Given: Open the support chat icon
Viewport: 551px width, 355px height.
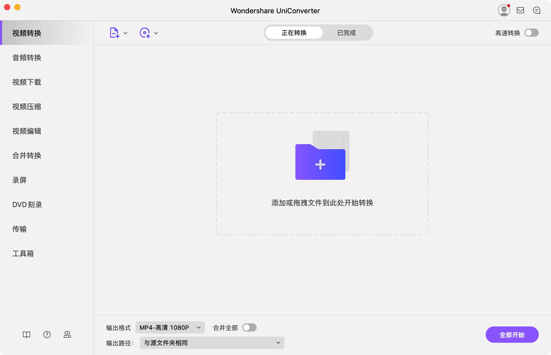Looking at the screenshot, I should tap(537, 10).
